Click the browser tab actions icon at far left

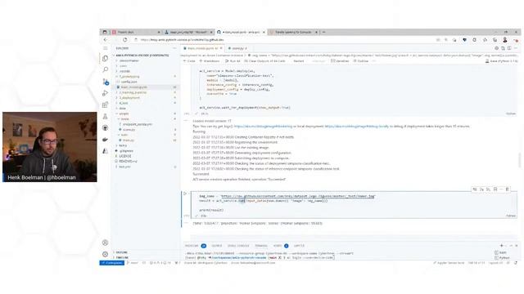coord(105,32)
